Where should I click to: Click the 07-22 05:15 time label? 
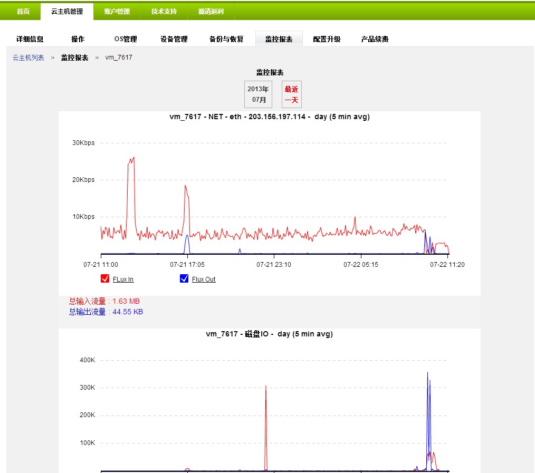coord(361,265)
